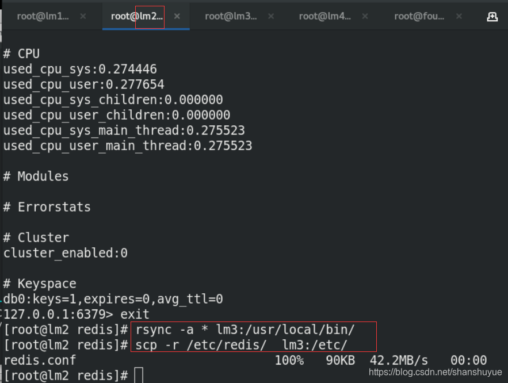
Task: Open the root@fou terminal tab
Action: click(x=419, y=16)
